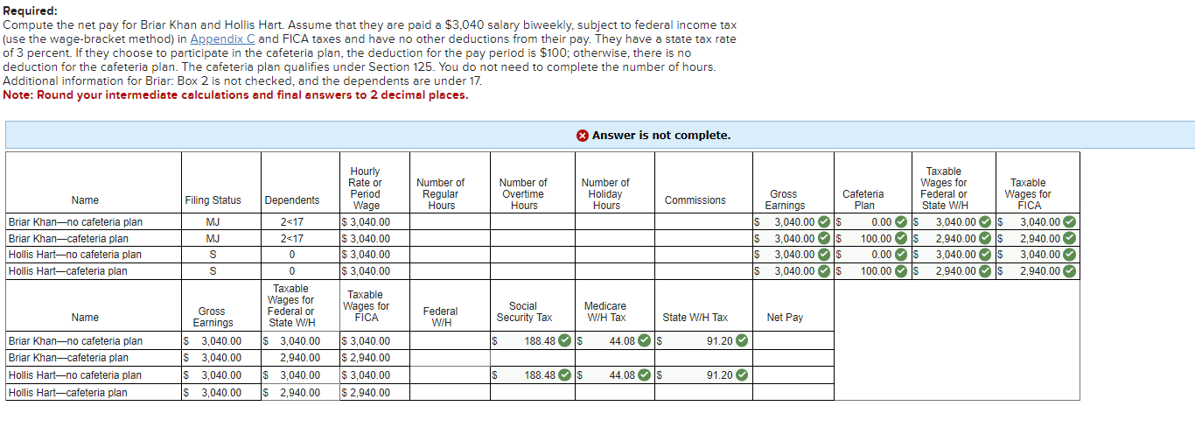
Task: Click green check beside Hollis cafeteria-plan FICA taxable 2,940.00
Action: click(1070, 271)
